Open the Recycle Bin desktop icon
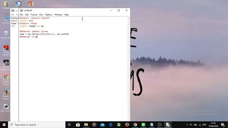The height and width of the screenshot is (128, 228). [x=6, y=35]
